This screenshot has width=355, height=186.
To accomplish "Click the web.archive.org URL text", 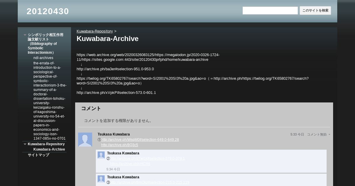I will (x=148, y=57).
